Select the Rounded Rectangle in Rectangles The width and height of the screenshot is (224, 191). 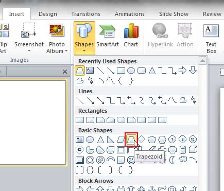(90, 120)
